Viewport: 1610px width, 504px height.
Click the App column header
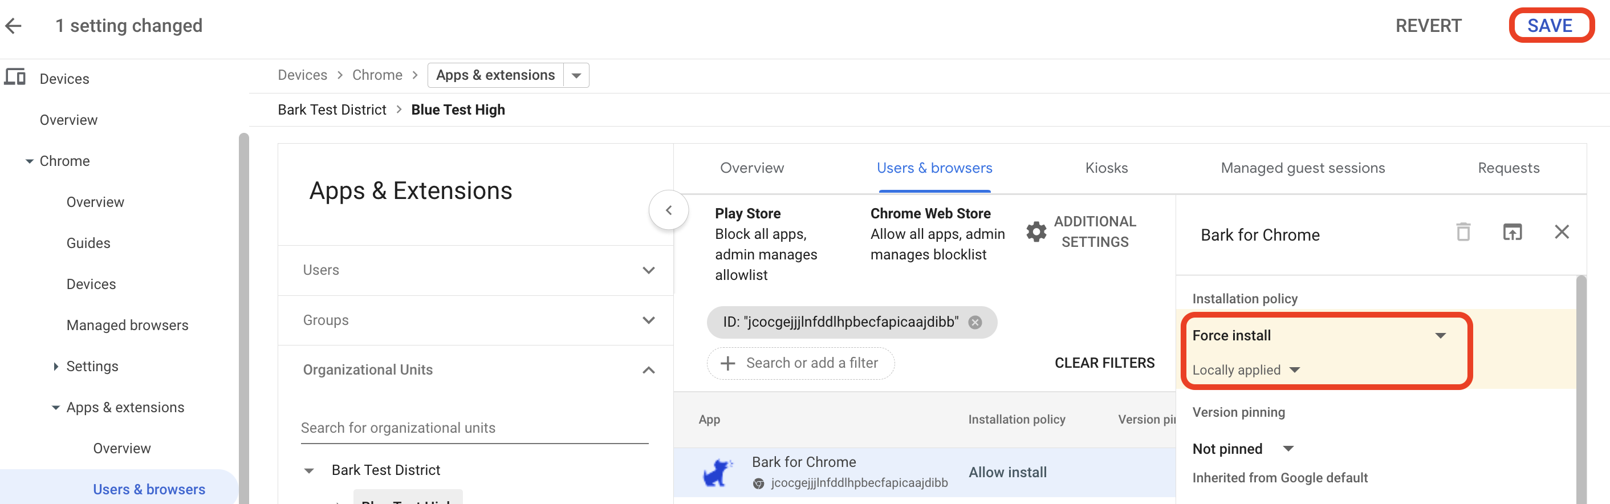pyautogui.click(x=709, y=420)
